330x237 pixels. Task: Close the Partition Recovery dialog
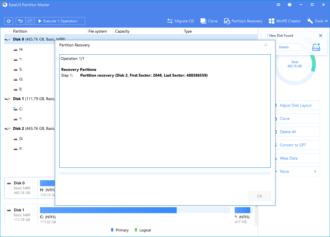tap(266, 45)
